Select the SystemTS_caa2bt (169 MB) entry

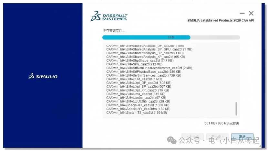(137, 113)
